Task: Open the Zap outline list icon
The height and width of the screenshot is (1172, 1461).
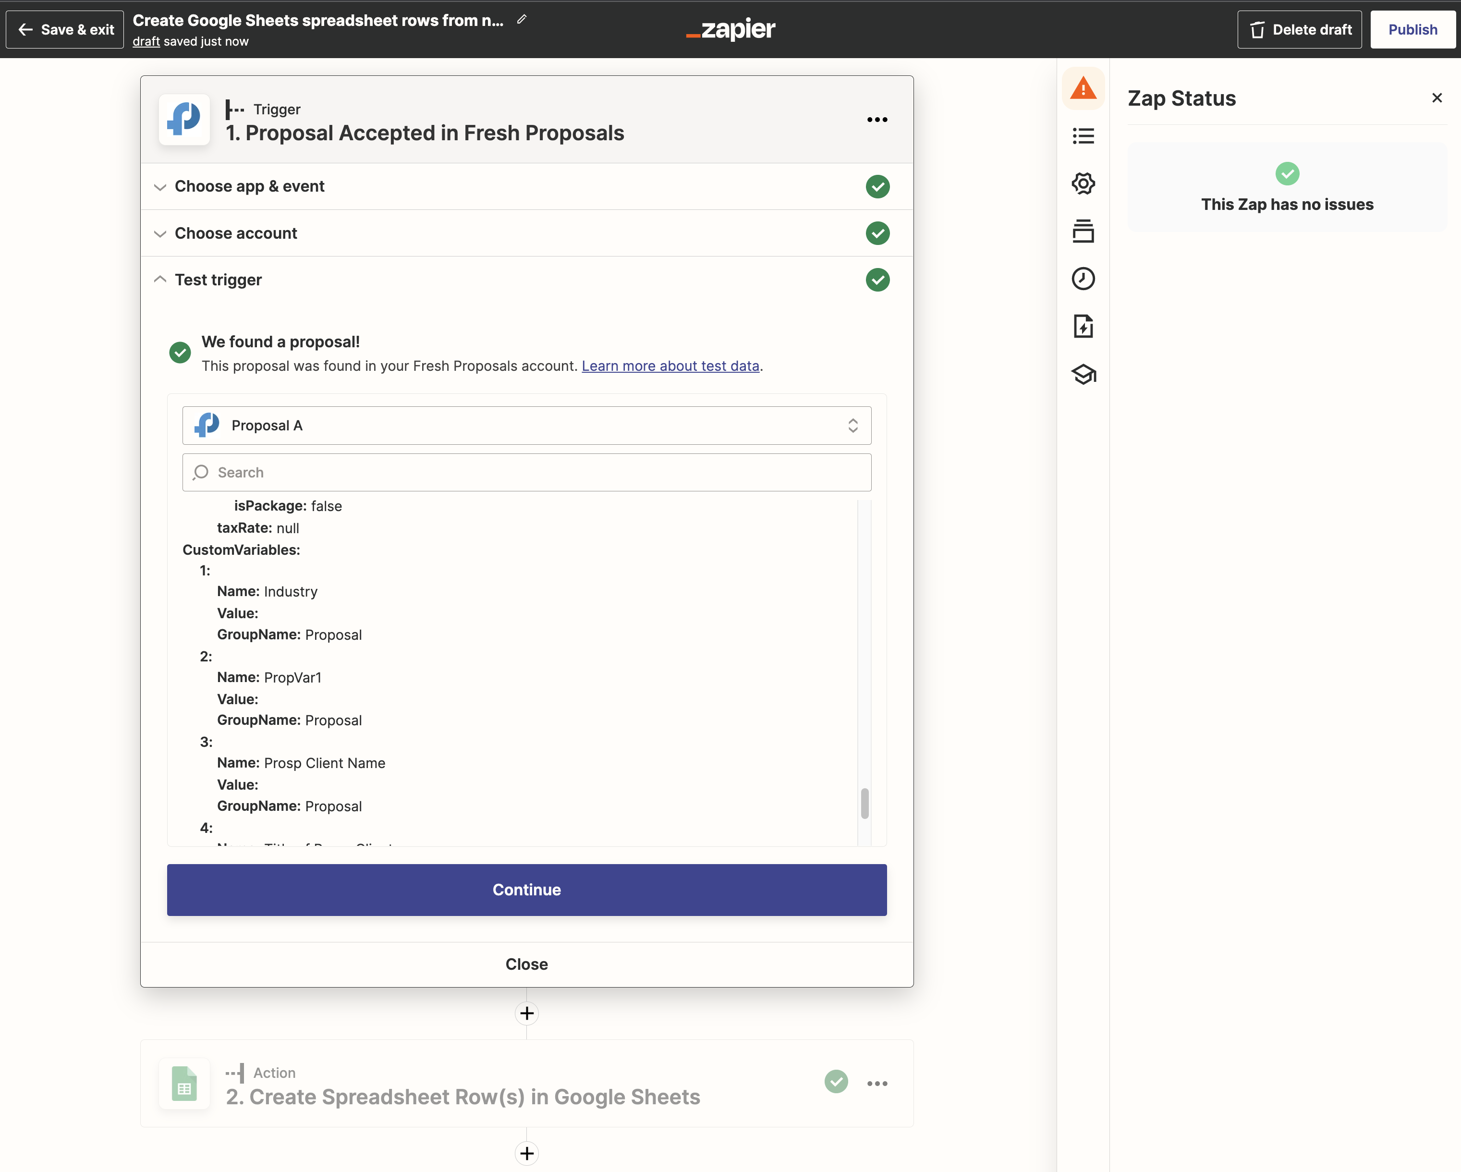Action: (1083, 136)
